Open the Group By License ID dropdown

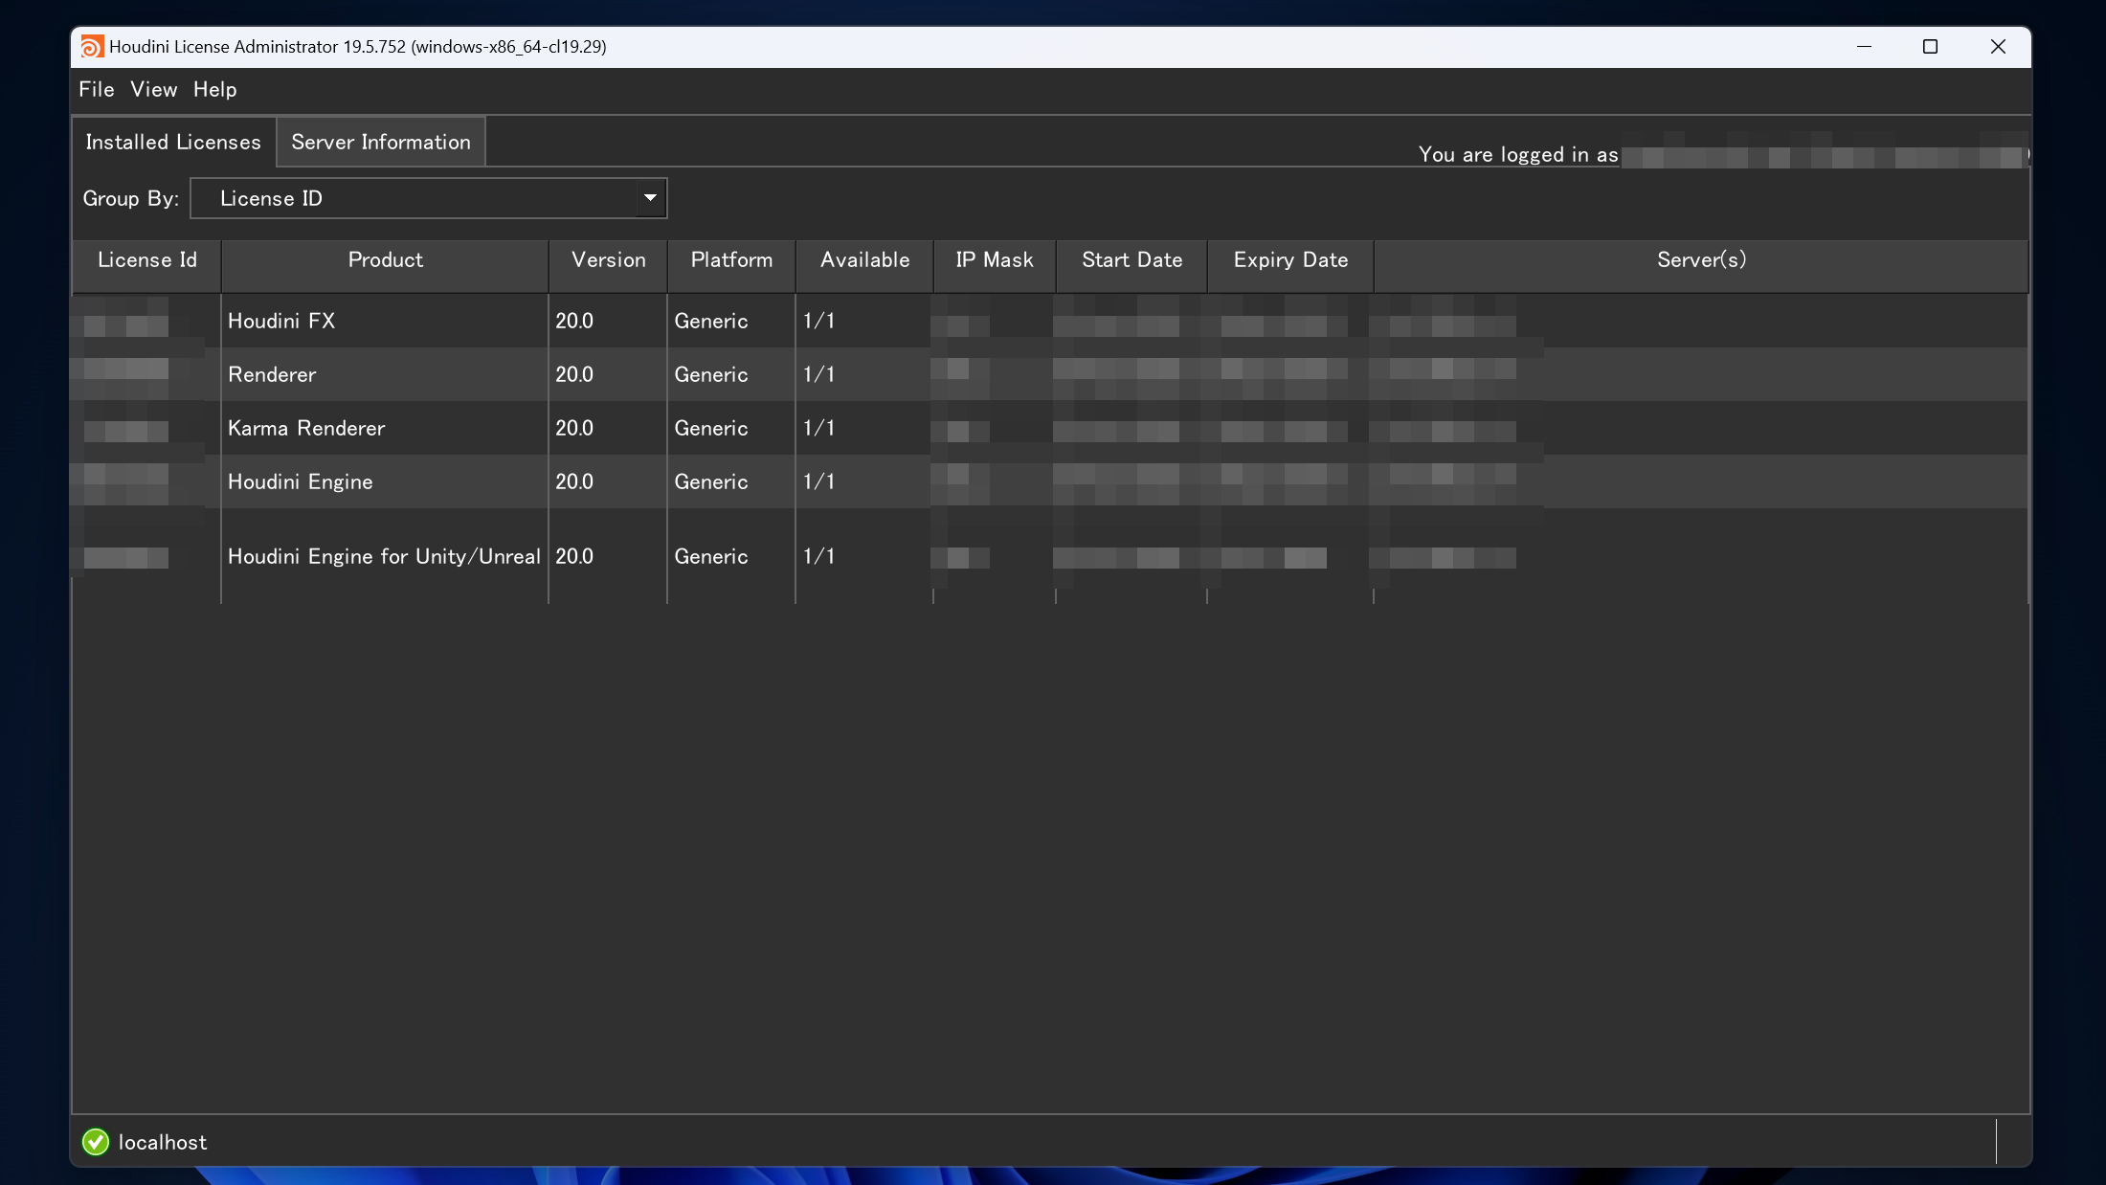[429, 198]
